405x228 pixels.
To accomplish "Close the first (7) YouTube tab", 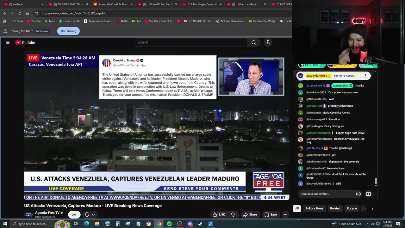I will [43, 4].
